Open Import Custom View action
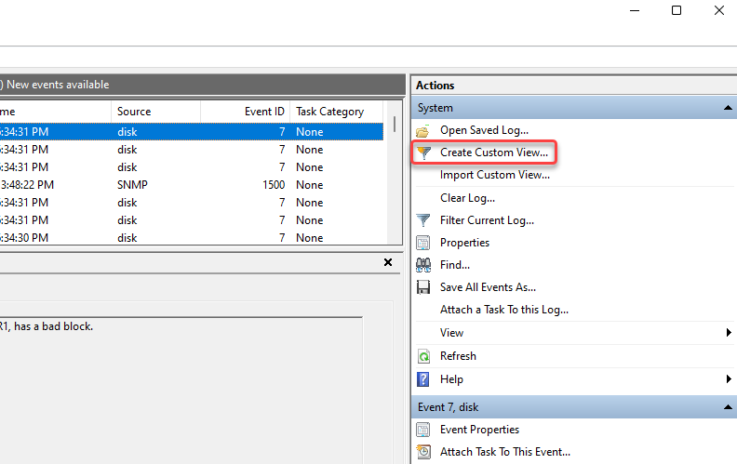The height and width of the screenshot is (464, 737). 490,175
